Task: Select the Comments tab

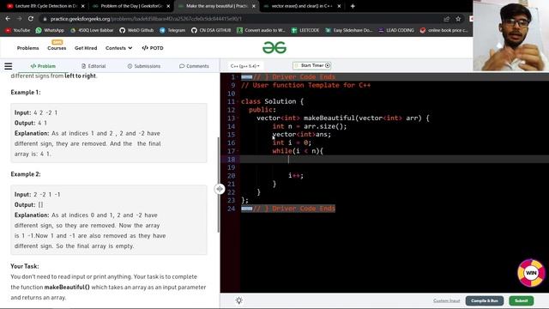Action: click(194, 66)
